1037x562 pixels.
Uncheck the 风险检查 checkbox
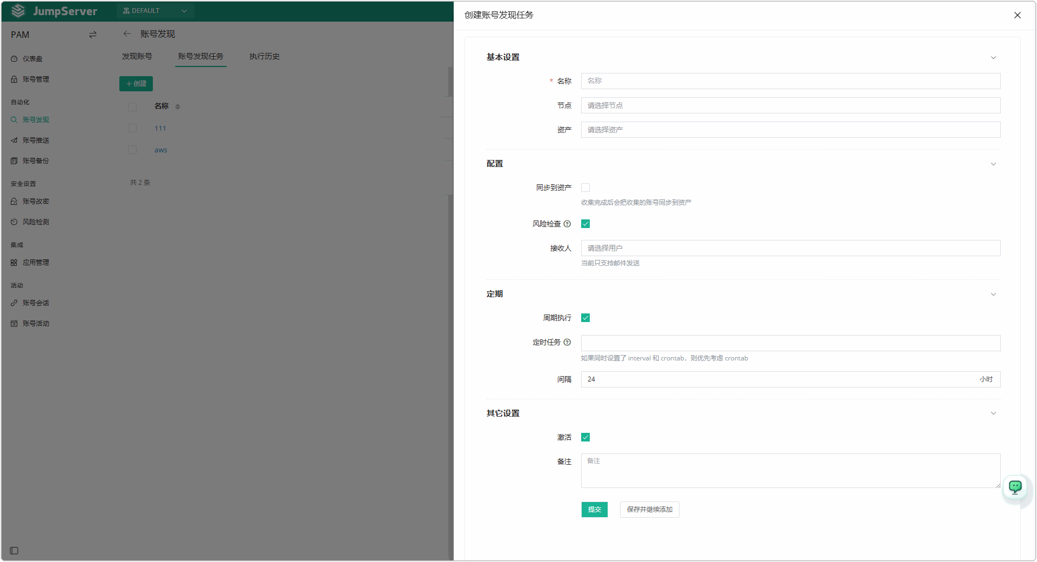[585, 224]
